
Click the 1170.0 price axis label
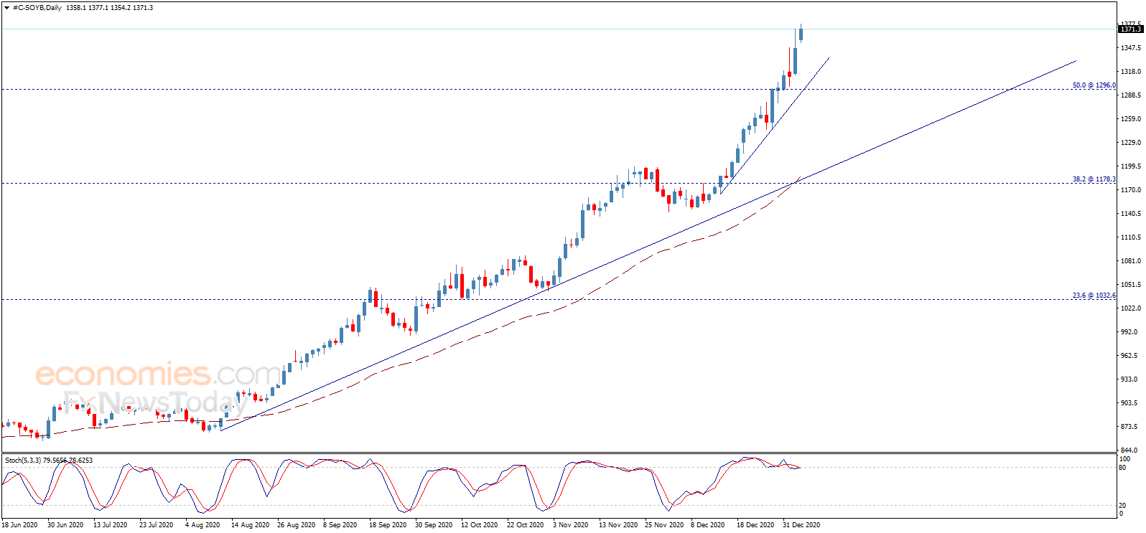1131,190
